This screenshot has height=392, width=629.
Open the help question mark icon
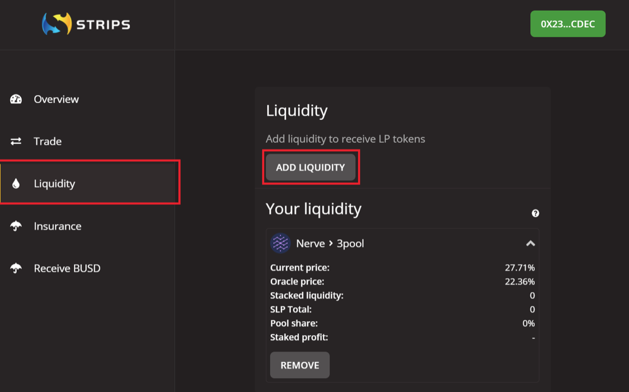point(535,213)
